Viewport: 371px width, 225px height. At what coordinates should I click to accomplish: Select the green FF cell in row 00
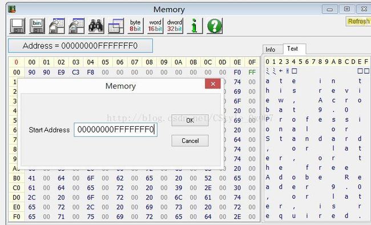(x=252, y=72)
